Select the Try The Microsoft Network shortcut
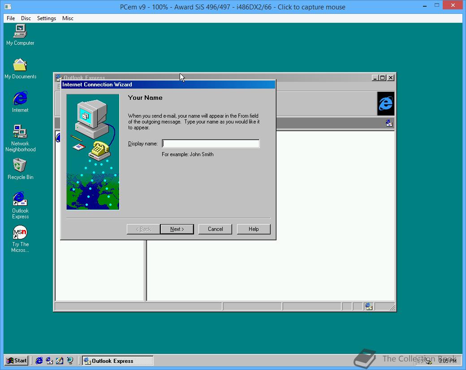The image size is (466, 370). click(x=20, y=239)
